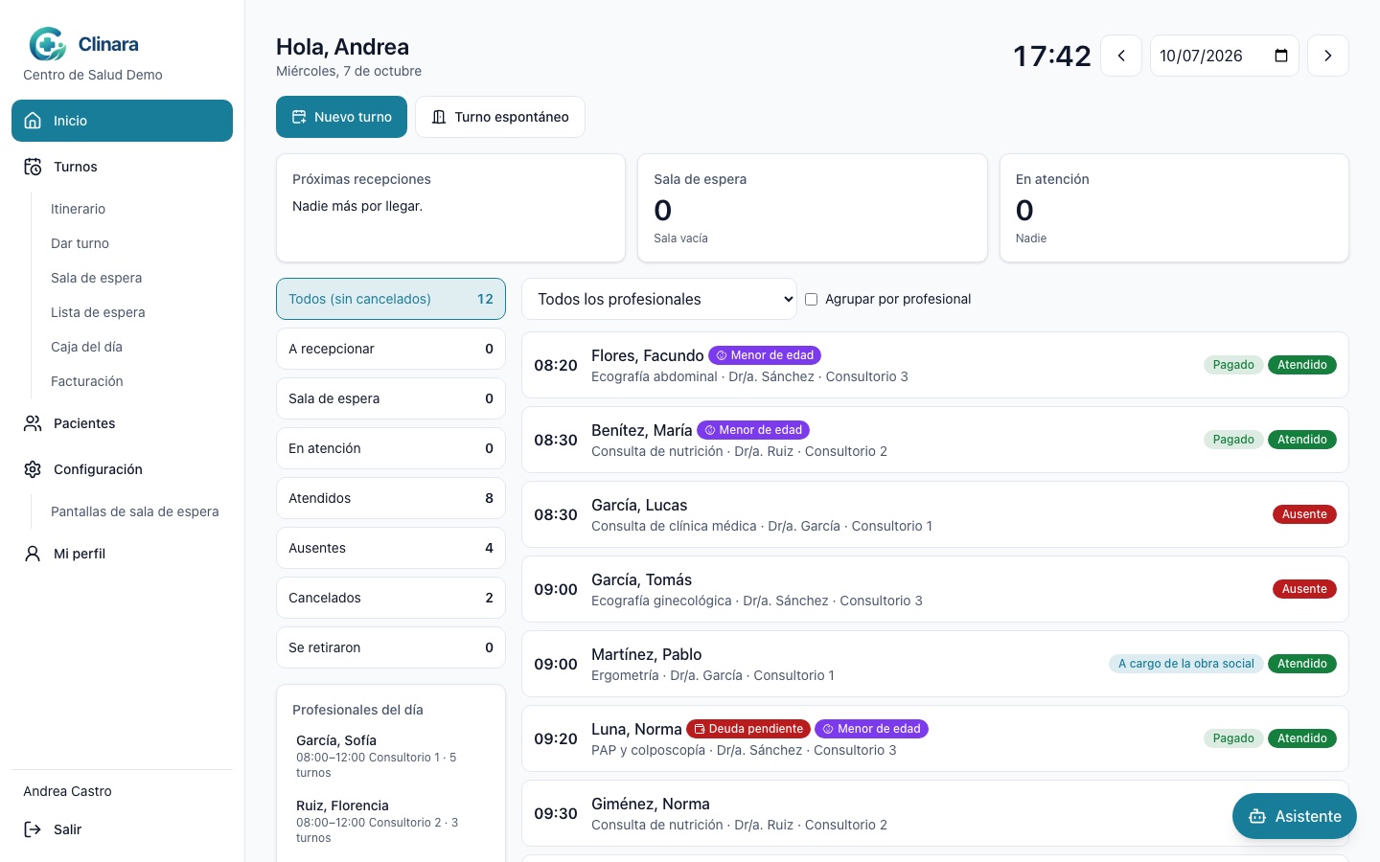The image size is (1380, 862).
Task: Open the date picker calendar icon
Action: [1281, 56]
